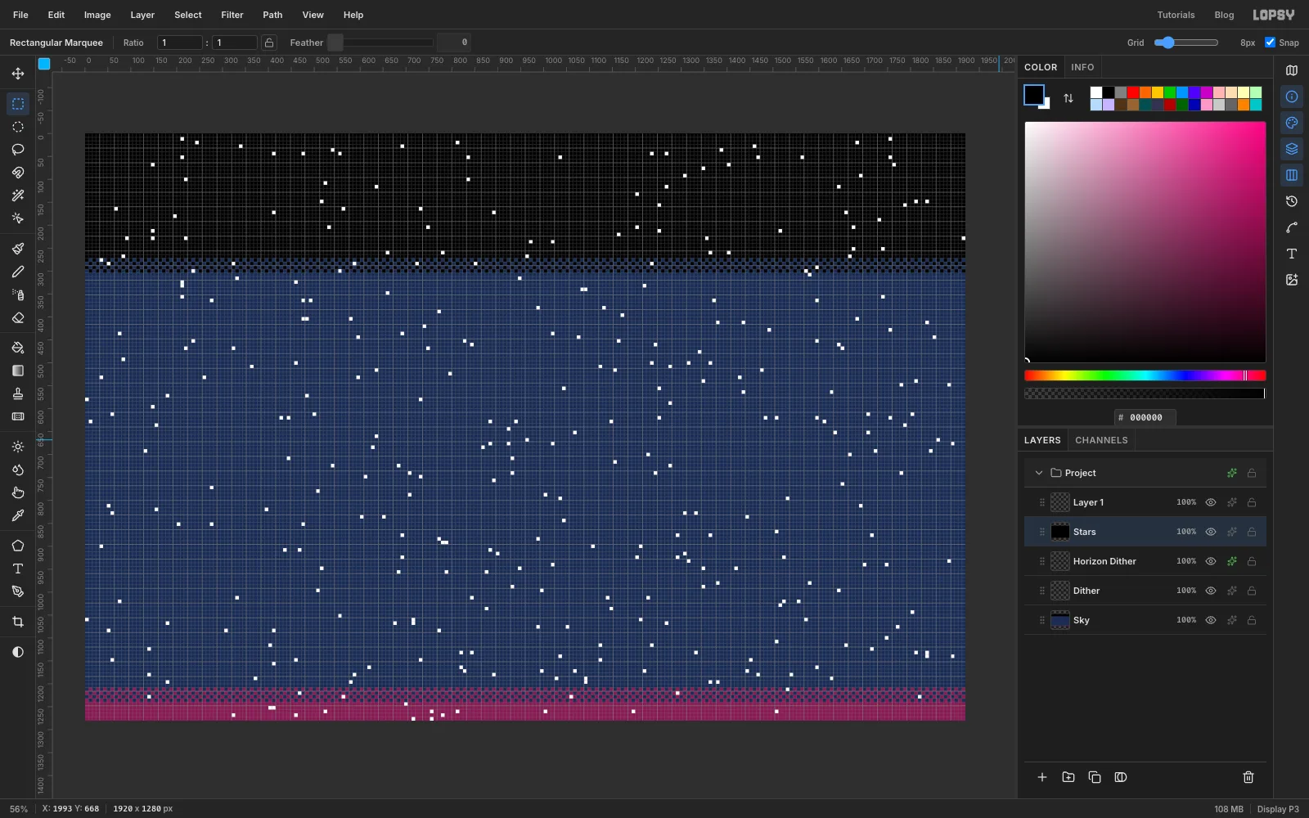This screenshot has width=1309, height=818.
Task: Adjust the Grid size slider
Action: point(1186,43)
